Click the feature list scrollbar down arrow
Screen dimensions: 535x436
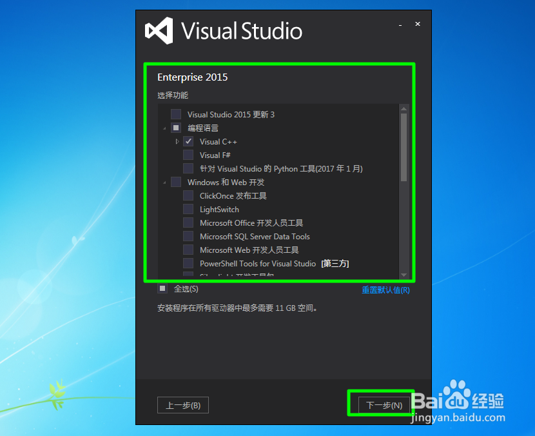(x=404, y=275)
